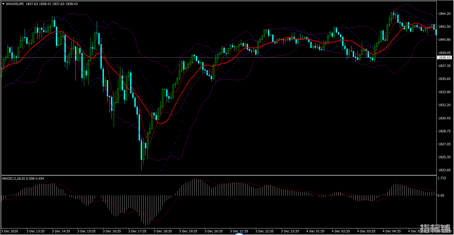Click the 3 Dec 21:35 time label
454x235 pixels.
239,231
